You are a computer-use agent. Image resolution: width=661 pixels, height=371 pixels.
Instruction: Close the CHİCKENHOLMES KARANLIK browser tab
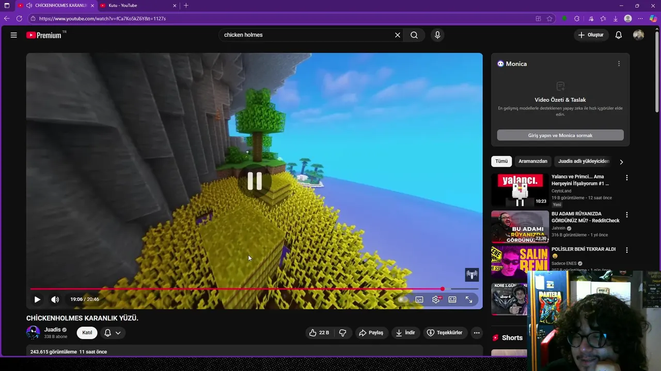tap(92, 6)
